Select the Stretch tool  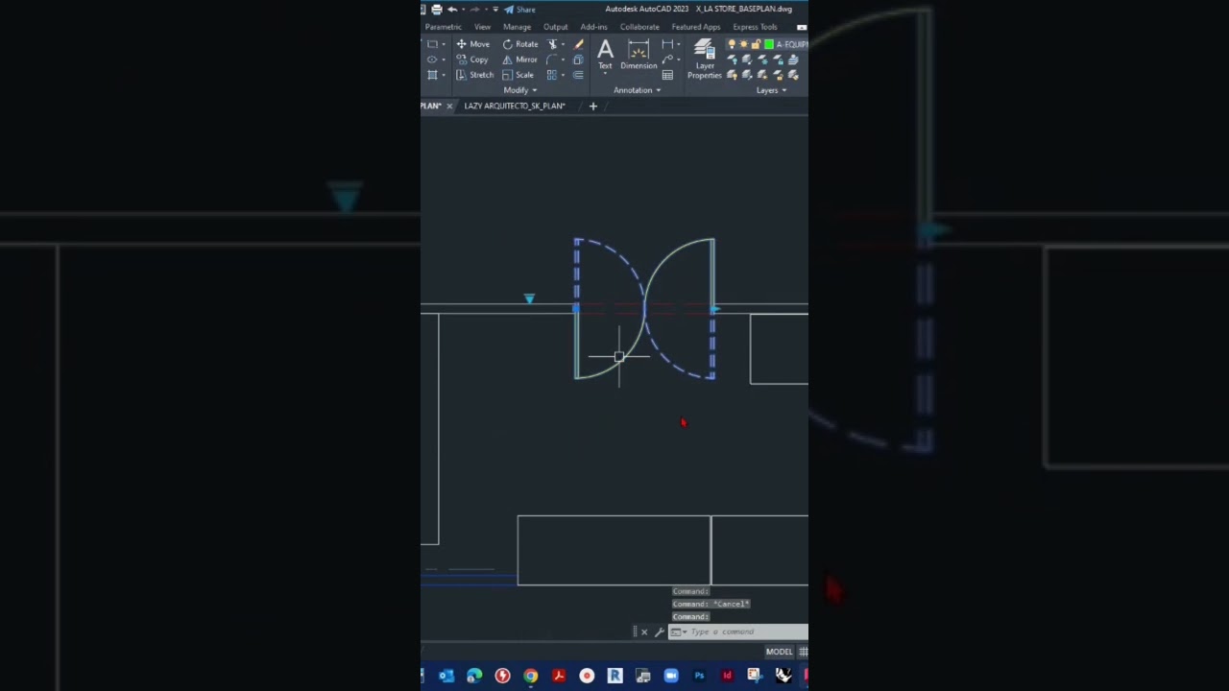pos(475,75)
